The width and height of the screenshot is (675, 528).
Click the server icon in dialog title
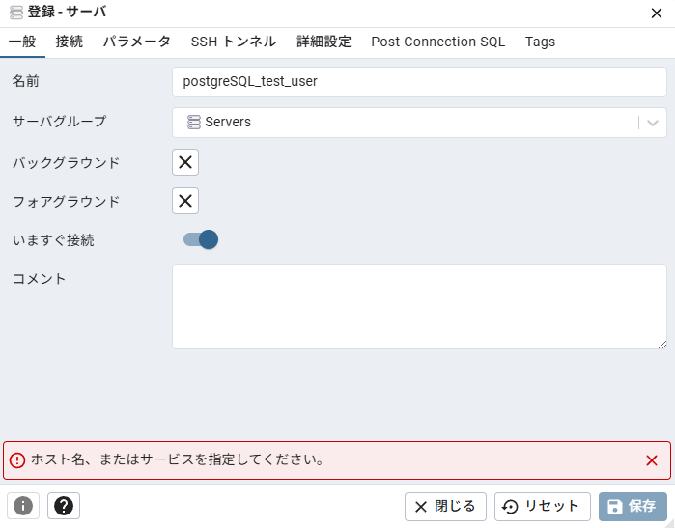(16, 13)
